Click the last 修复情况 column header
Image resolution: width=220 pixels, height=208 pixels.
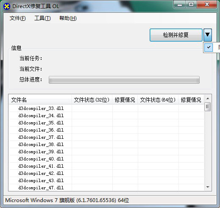click(191, 100)
